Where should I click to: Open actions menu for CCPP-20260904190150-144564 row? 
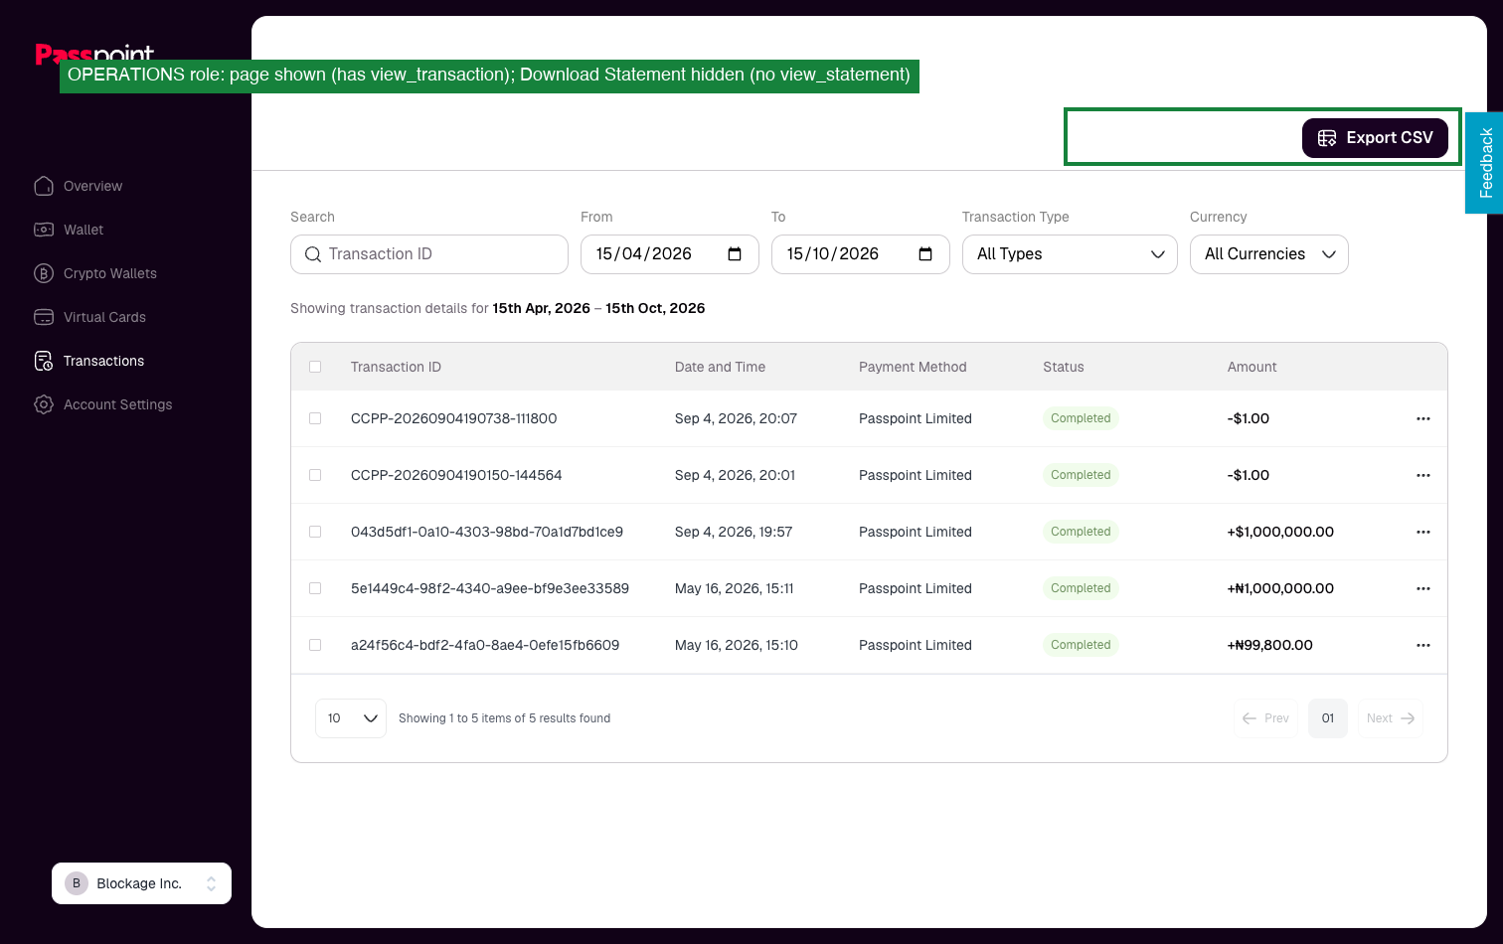click(1423, 475)
